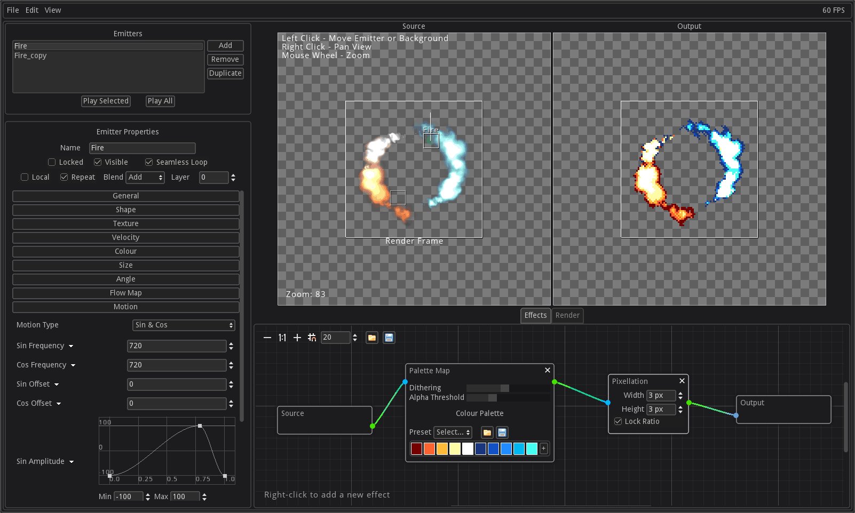This screenshot has height=513, width=855.
Task: Disable the Repeat checkbox
Action: 64,177
